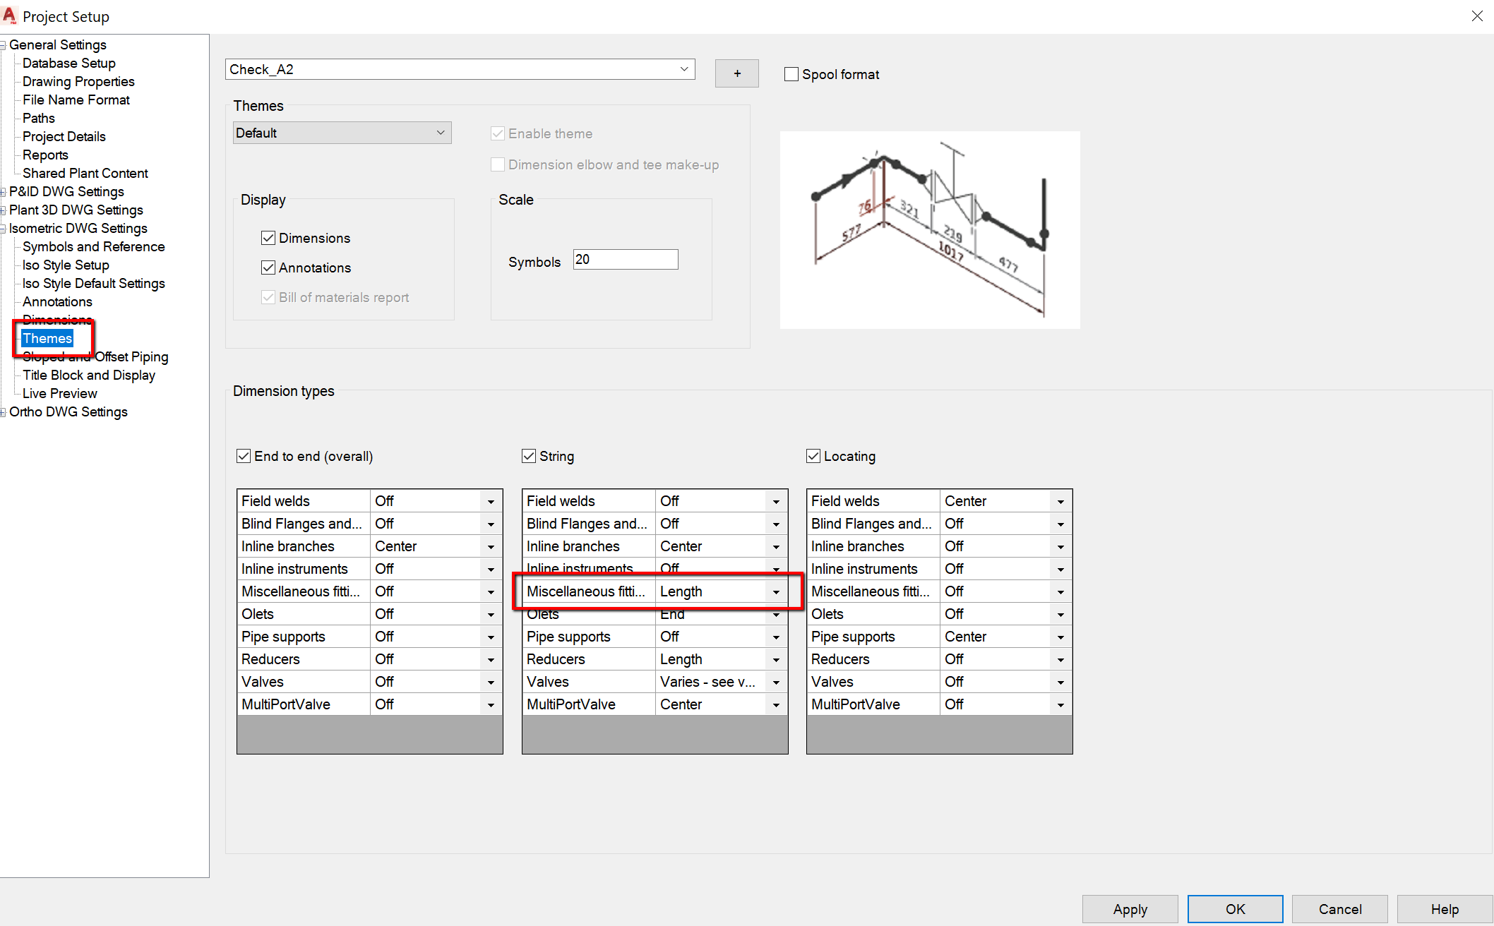Image resolution: width=1494 pixels, height=926 pixels.
Task: Click the Apply button
Action: (x=1129, y=909)
